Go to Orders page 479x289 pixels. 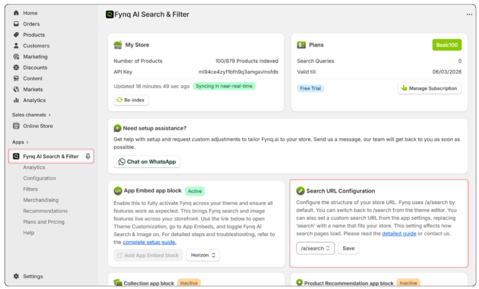(x=31, y=24)
